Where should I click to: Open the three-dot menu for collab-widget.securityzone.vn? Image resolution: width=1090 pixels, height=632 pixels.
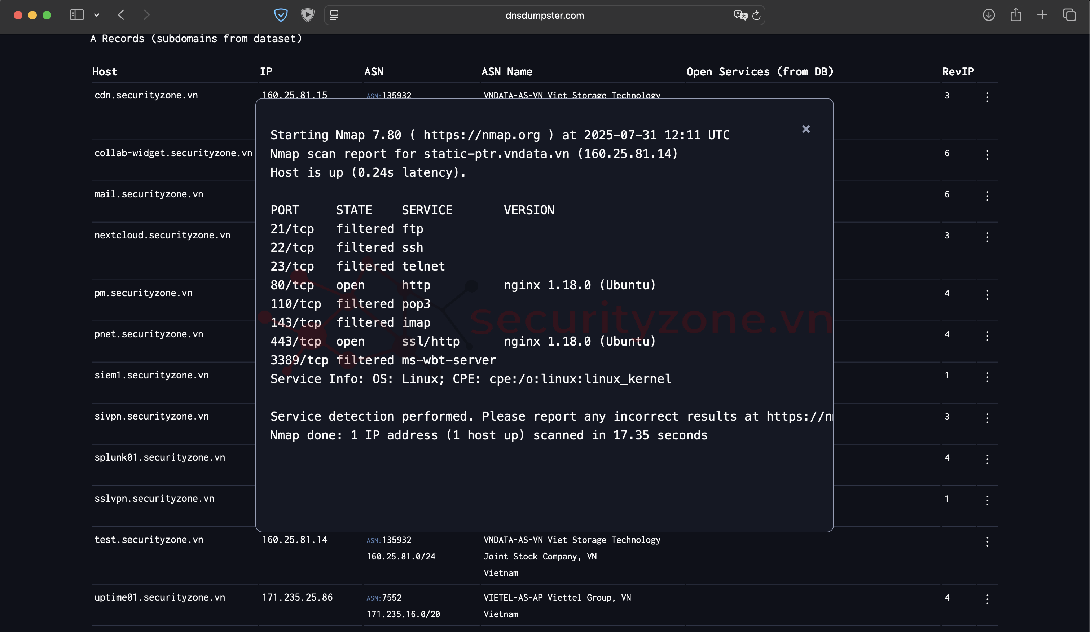tap(987, 155)
